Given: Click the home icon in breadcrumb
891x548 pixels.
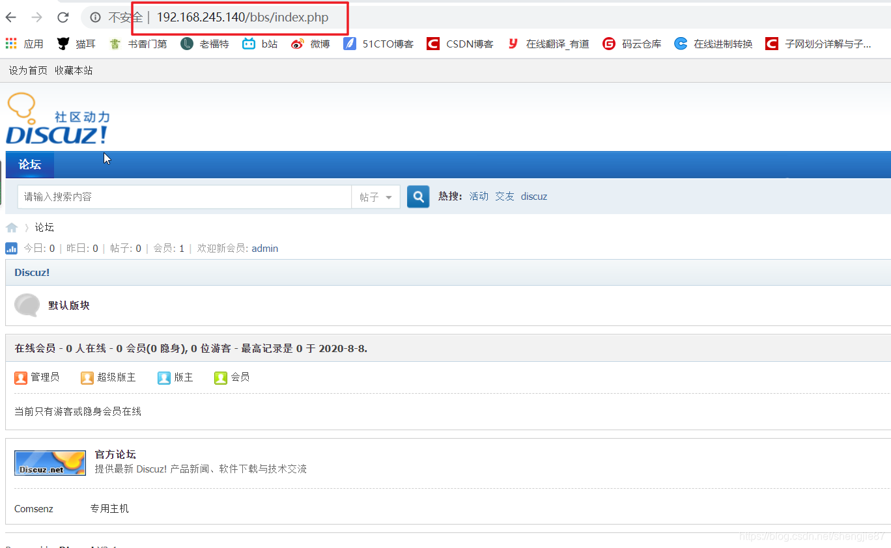Looking at the screenshot, I should 12,227.
